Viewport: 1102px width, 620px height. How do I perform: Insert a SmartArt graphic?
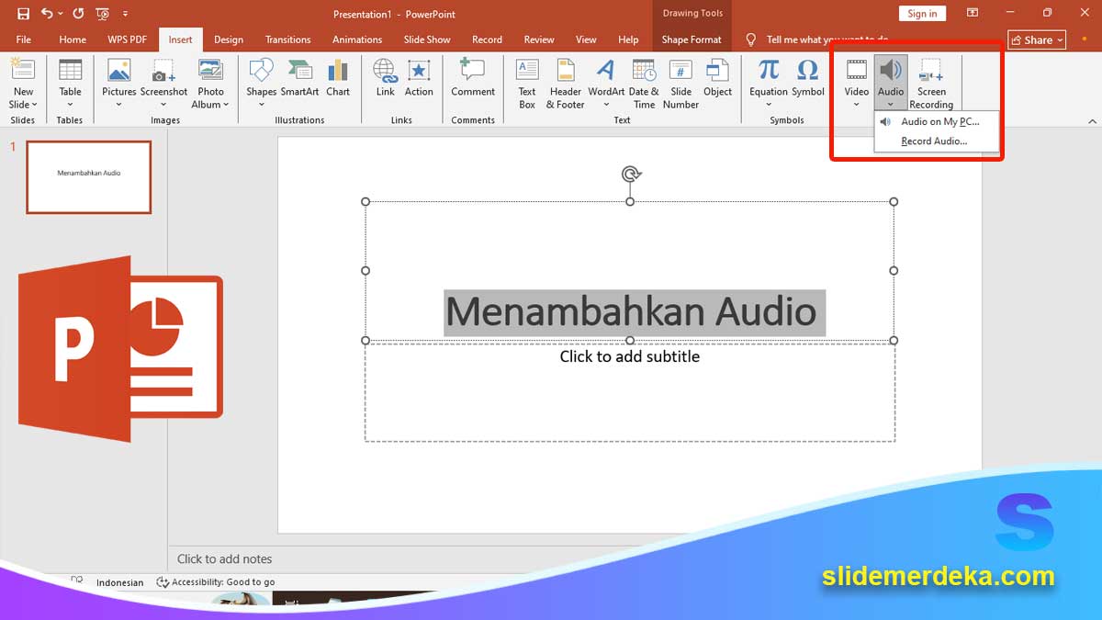299,78
